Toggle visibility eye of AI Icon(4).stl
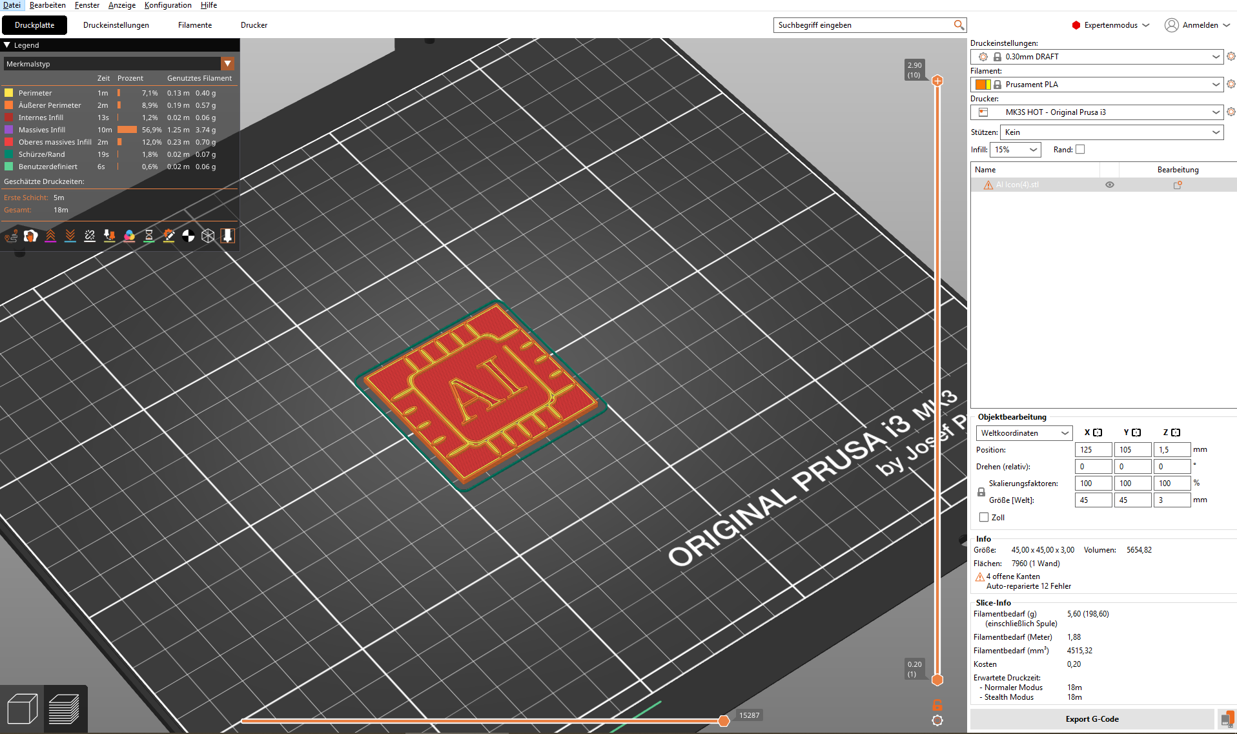Image resolution: width=1237 pixels, height=734 pixels. point(1110,185)
